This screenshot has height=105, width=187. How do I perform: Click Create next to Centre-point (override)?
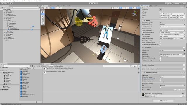[x=181, y=33]
